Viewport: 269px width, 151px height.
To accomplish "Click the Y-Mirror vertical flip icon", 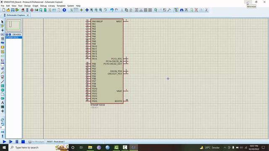I will [3, 136].
